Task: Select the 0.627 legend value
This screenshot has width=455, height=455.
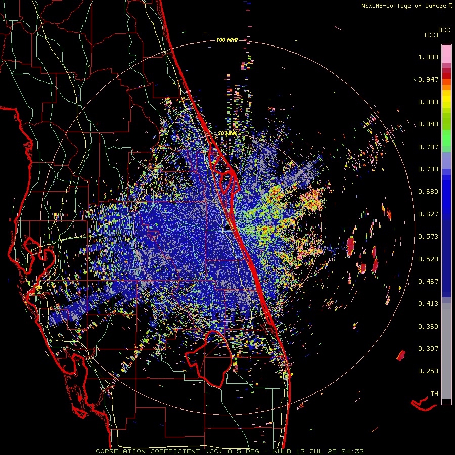Action: point(428,214)
